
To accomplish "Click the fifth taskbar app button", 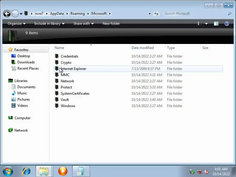I will (x=81, y=171).
